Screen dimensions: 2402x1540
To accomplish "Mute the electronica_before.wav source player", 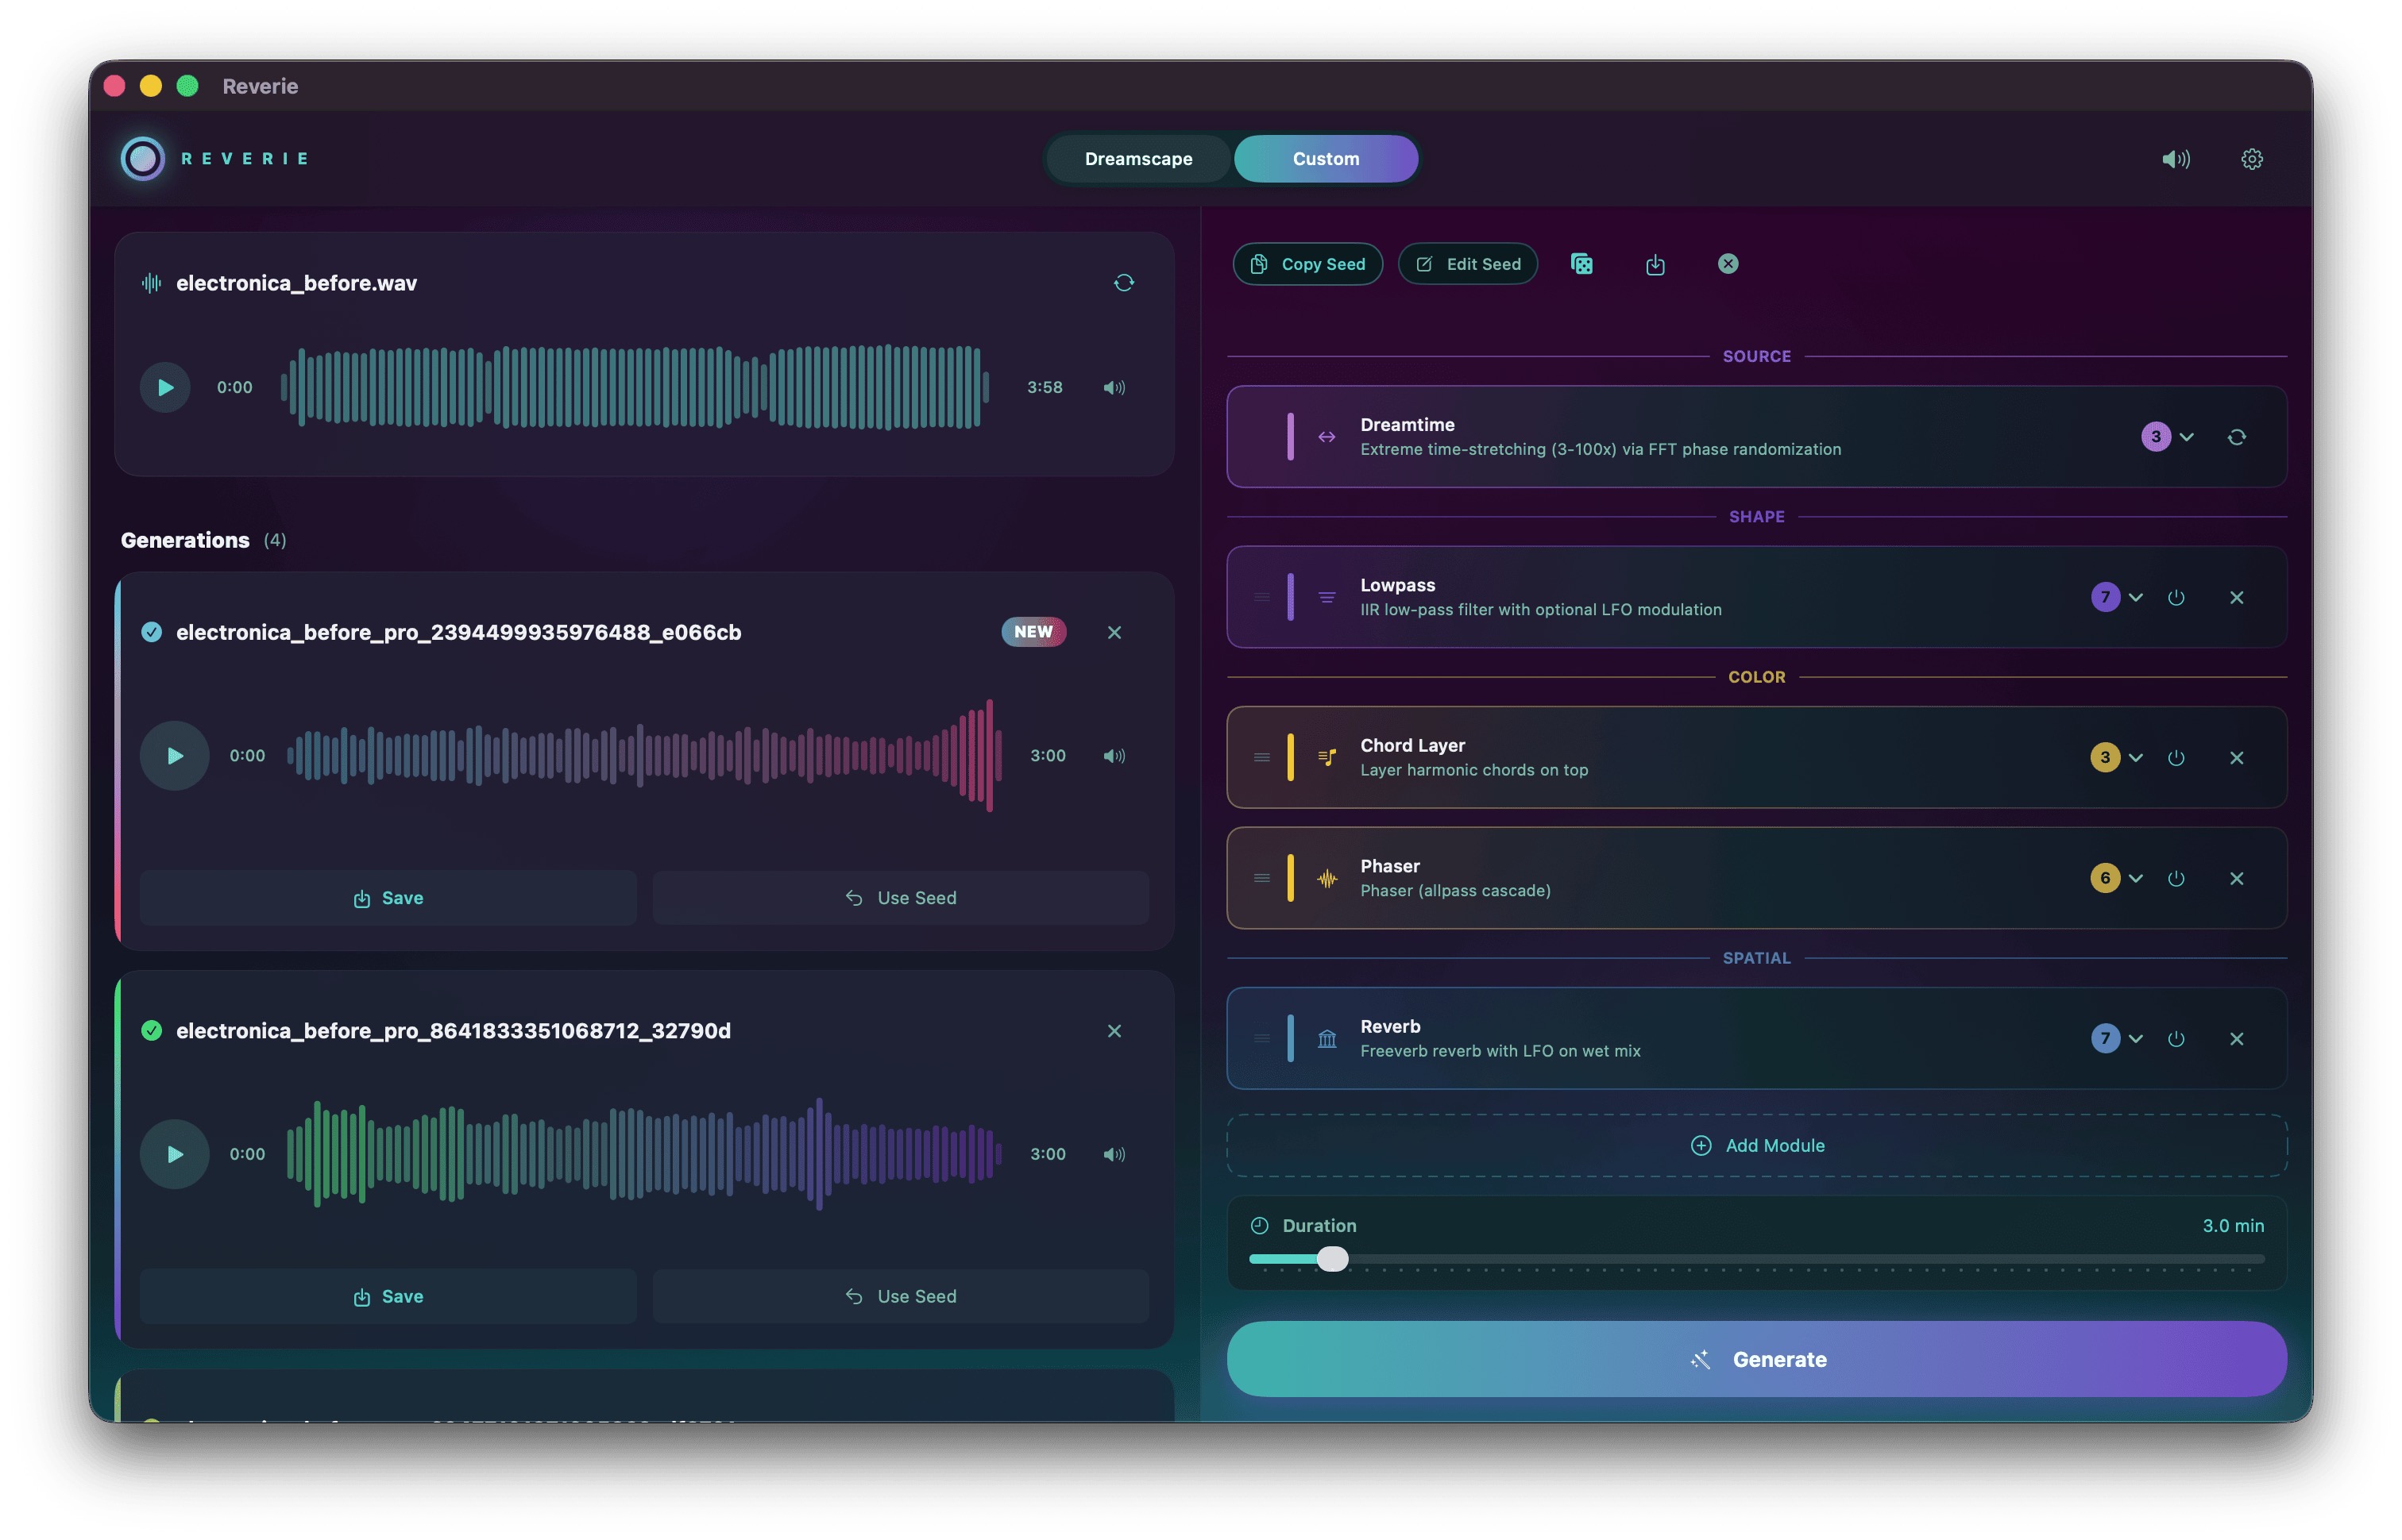I will tap(1114, 387).
